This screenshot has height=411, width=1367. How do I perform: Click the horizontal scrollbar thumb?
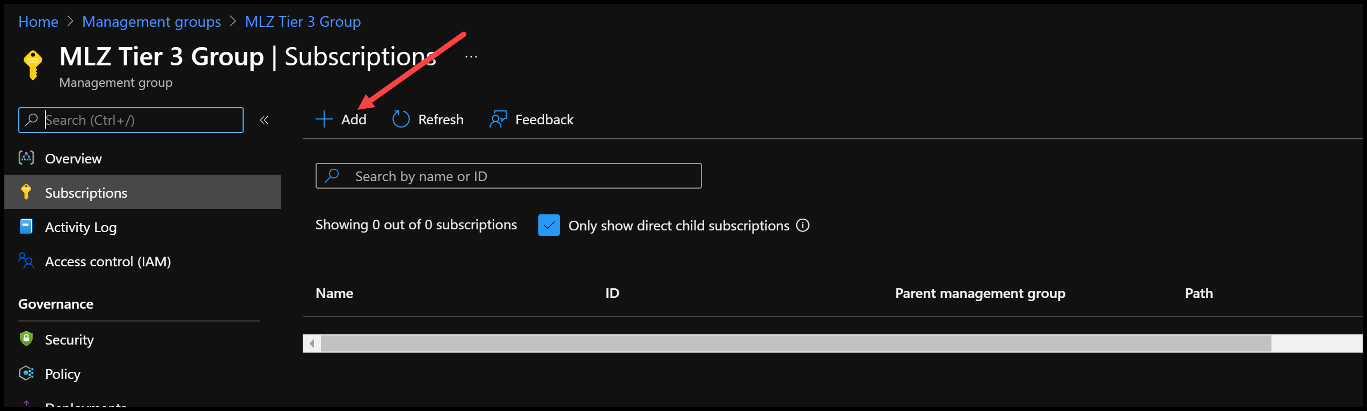coord(796,343)
